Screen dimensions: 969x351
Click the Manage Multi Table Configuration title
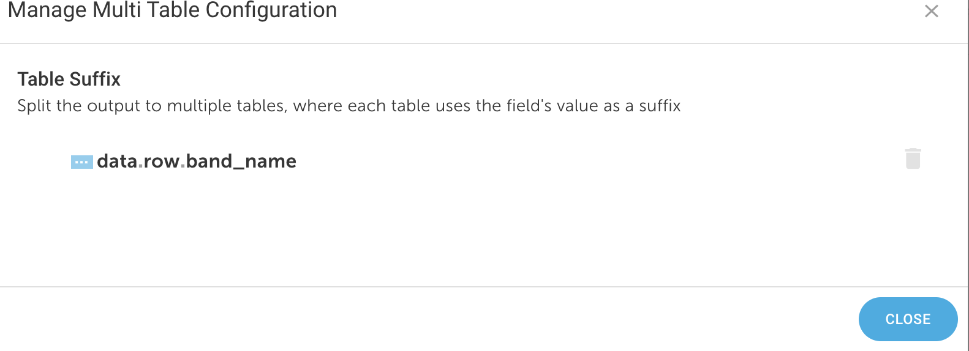(x=172, y=10)
